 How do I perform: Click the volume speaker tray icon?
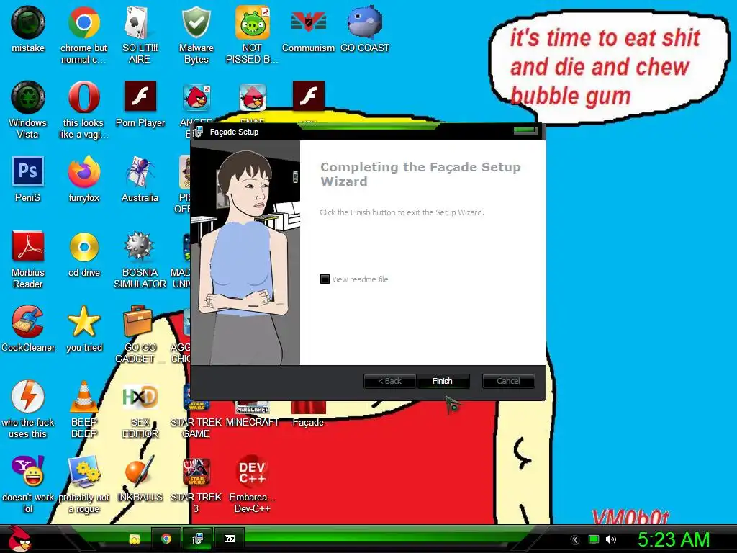pyautogui.click(x=610, y=539)
